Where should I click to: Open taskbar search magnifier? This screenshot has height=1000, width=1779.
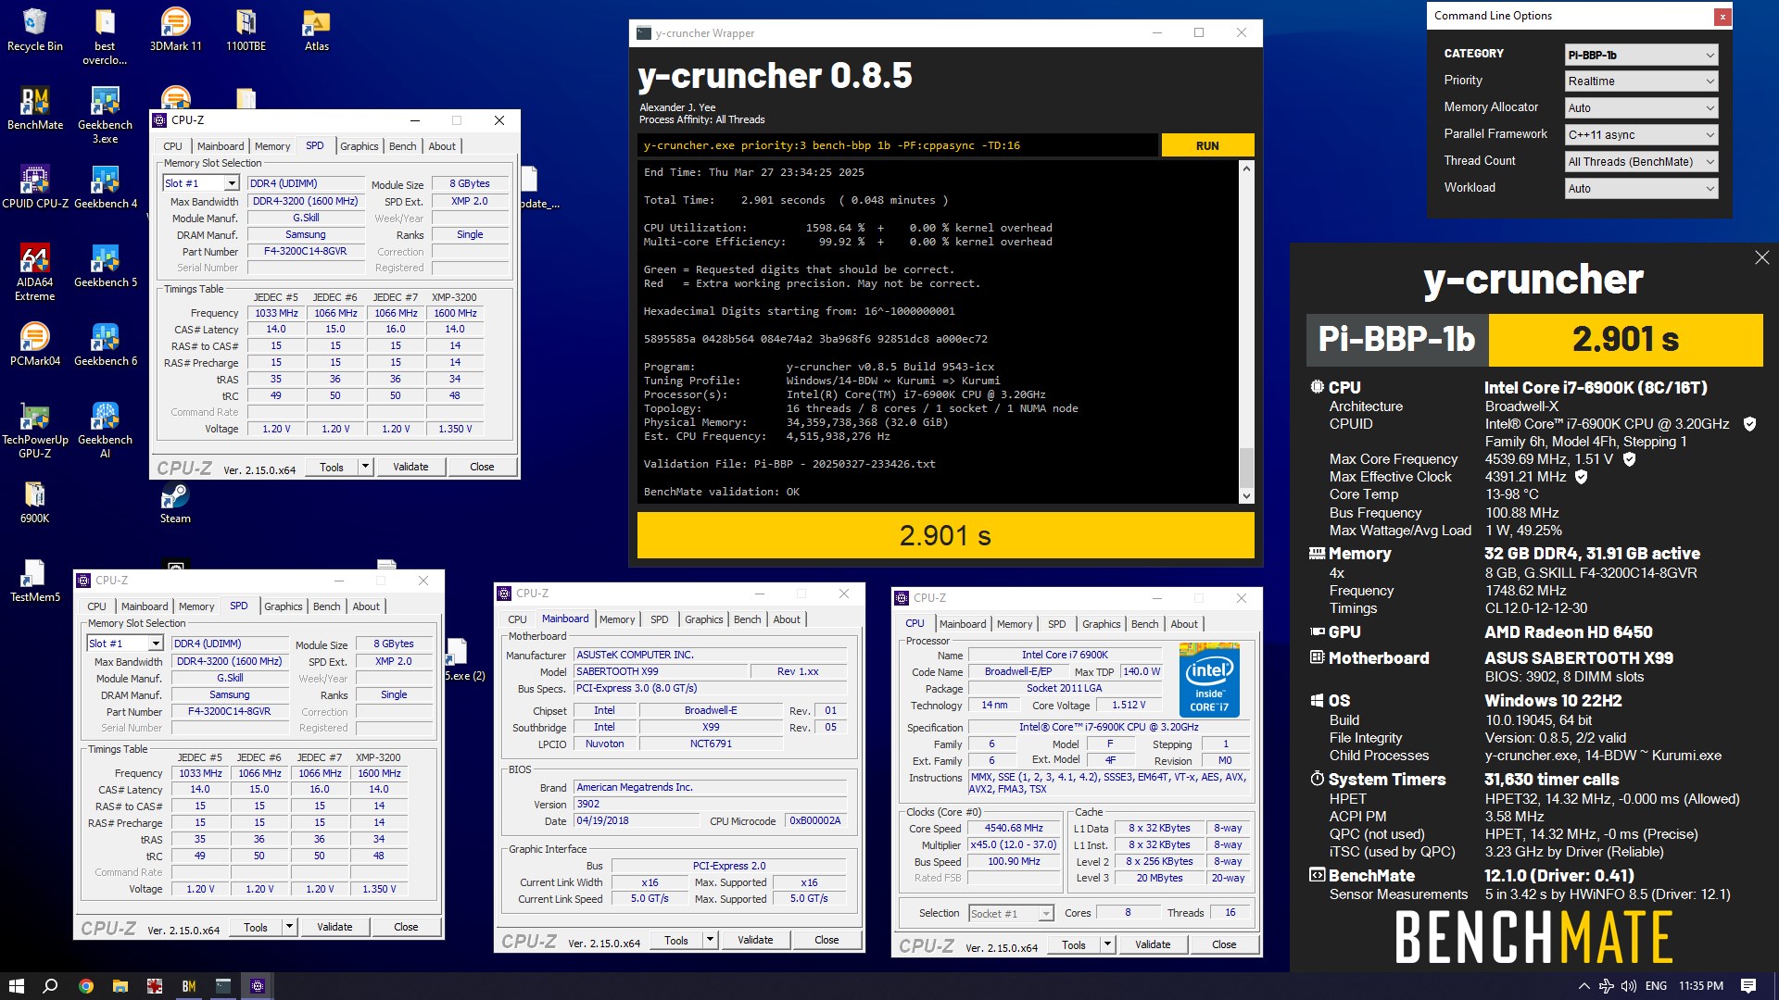coord(50,986)
